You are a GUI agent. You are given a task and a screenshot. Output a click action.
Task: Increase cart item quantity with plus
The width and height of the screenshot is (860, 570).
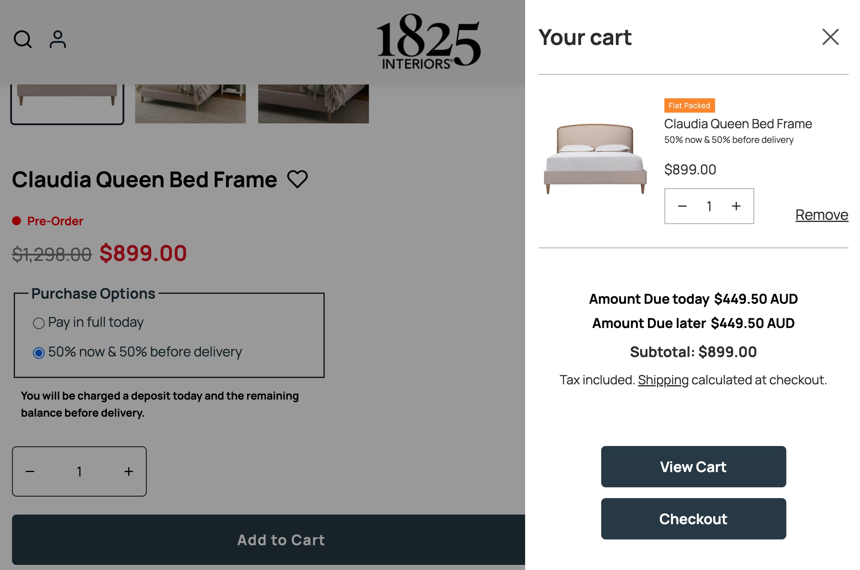736,206
